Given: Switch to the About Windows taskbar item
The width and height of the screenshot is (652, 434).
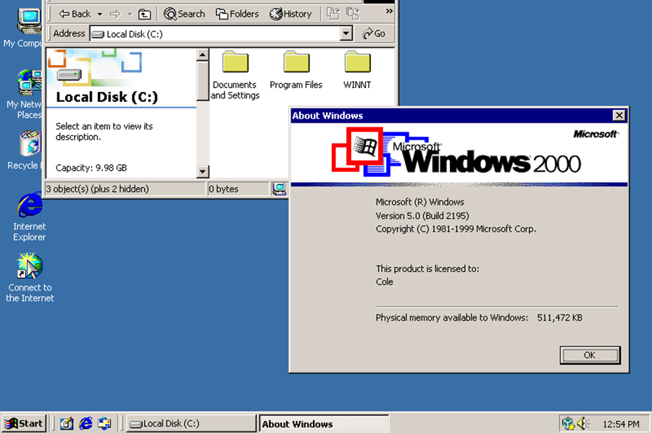Looking at the screenshot, I should (x=324, y=423).
